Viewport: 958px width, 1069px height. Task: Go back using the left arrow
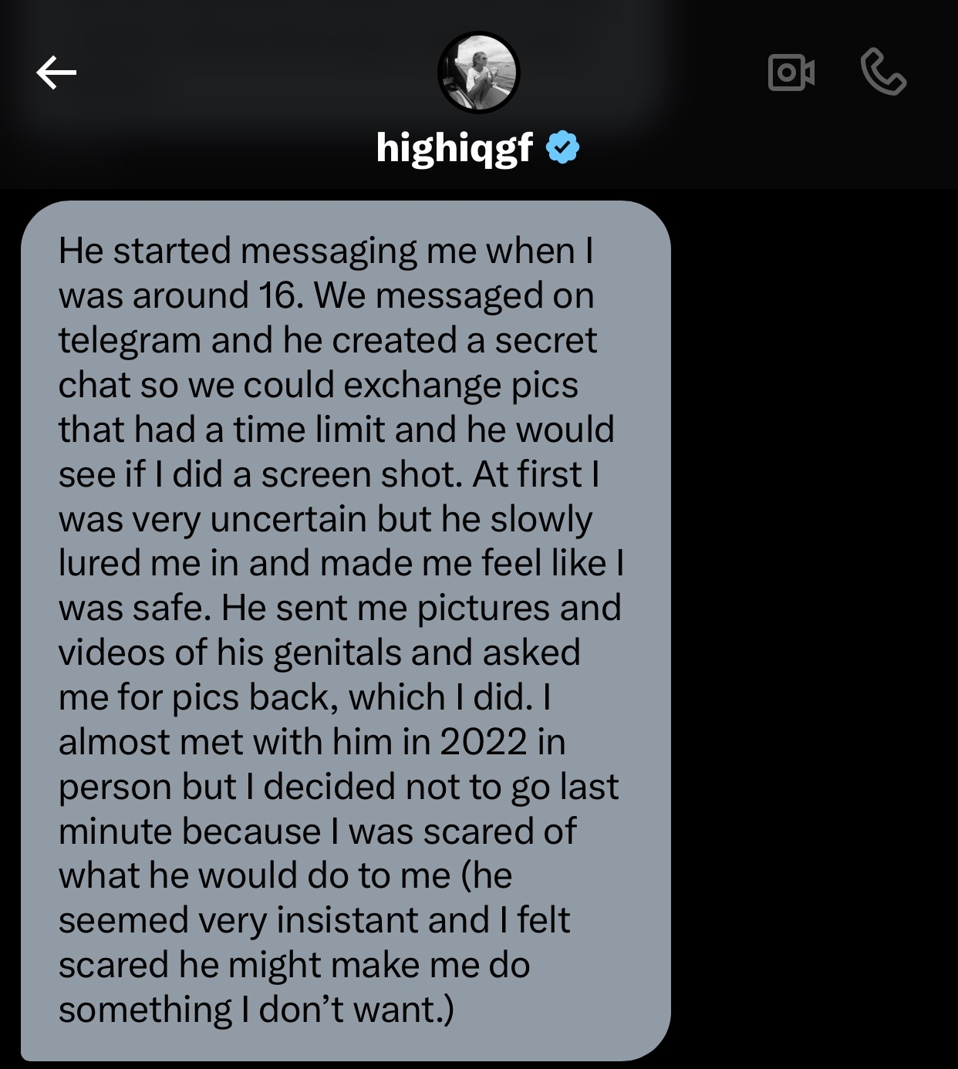coord(56,73)
